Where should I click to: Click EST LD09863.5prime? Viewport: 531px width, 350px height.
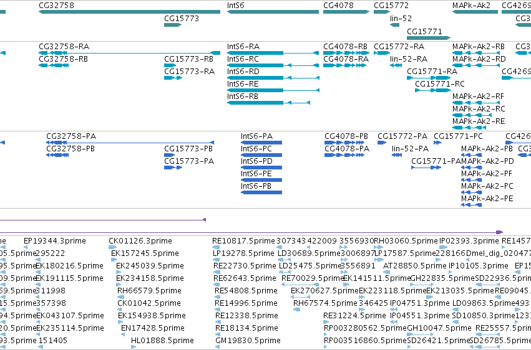coord(485,303)
